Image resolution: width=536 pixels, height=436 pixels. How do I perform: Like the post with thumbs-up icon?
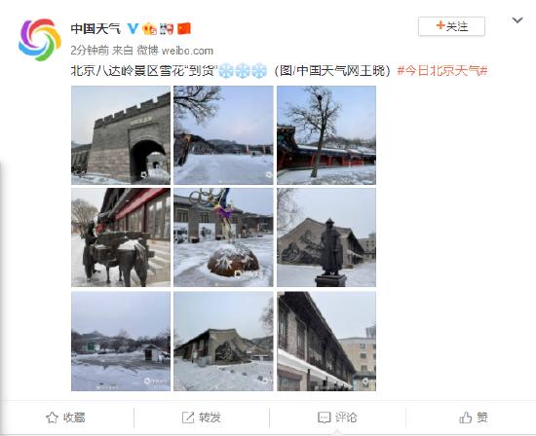(x=465, y=418)
